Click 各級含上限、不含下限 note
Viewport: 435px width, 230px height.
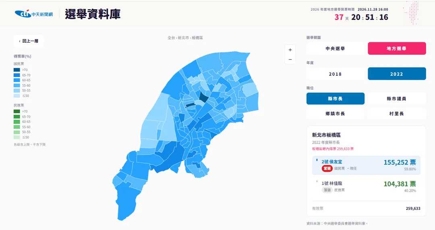coord(30,145)
